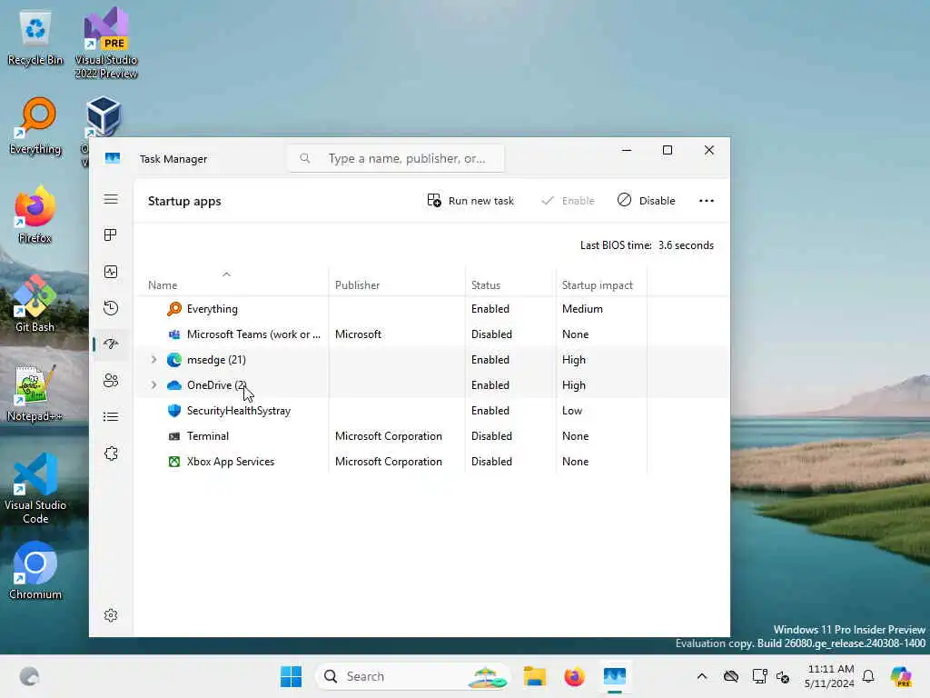
Task: Click the OneDrive cloud icon in list
Action: pyautogui.click(x=174, y=385)
